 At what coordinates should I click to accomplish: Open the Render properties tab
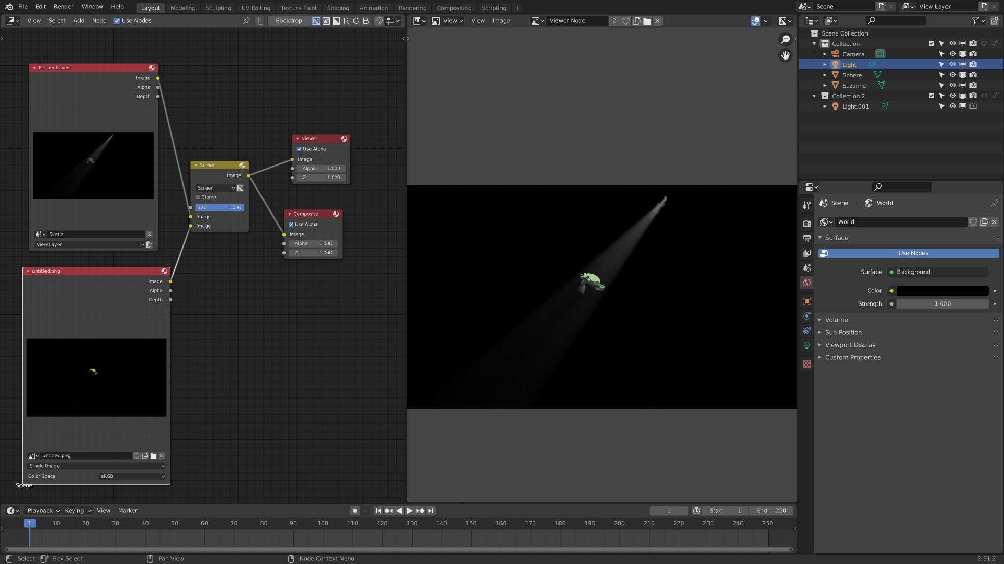point(807,224)
